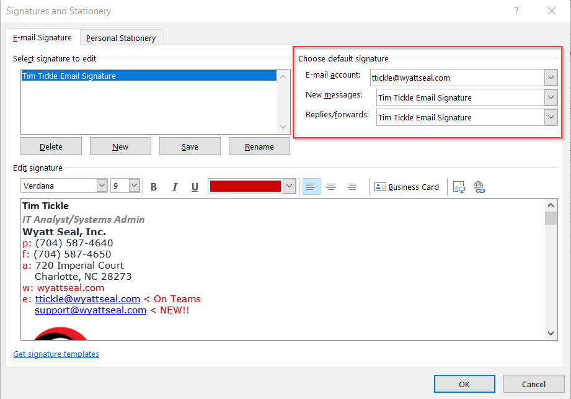Switch to Personal Stationery tab

(121, 38)
